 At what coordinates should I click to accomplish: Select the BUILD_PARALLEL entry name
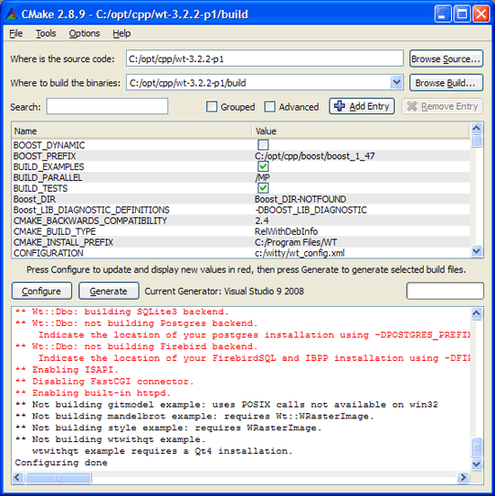(48, 177)
